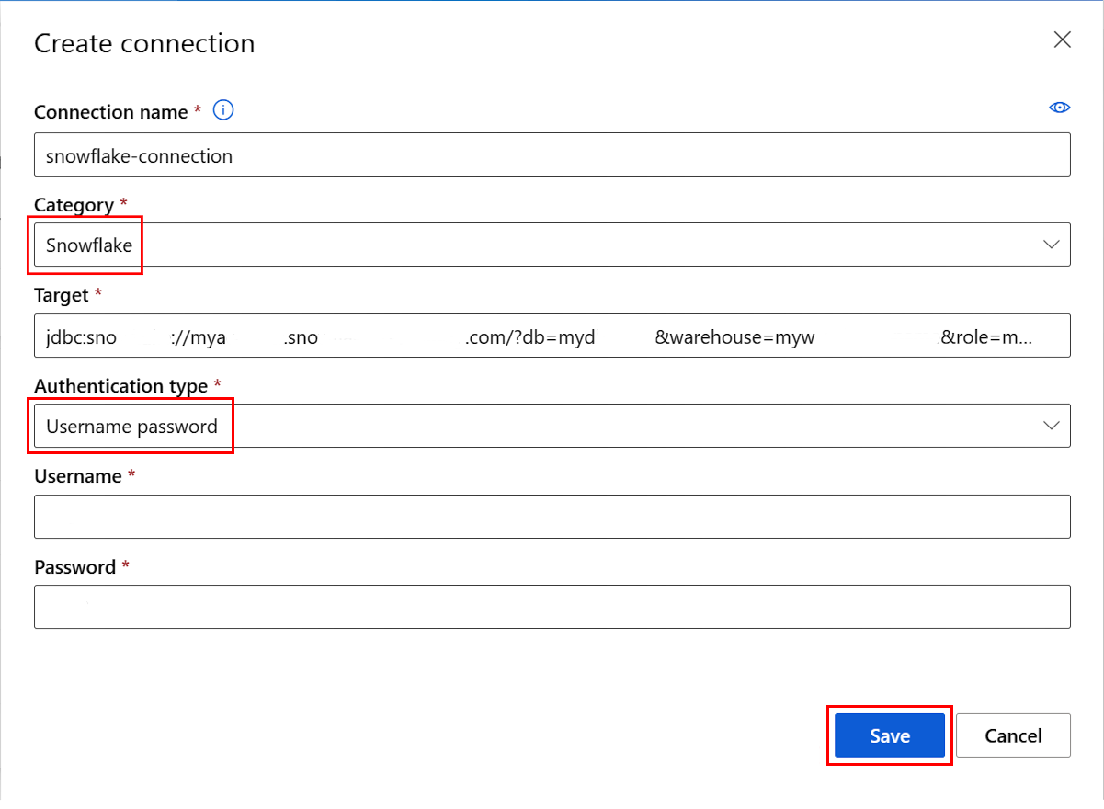Viewport: 1104px width, 809px height.
Task: Click the Username field label
Action: (78, 476)
